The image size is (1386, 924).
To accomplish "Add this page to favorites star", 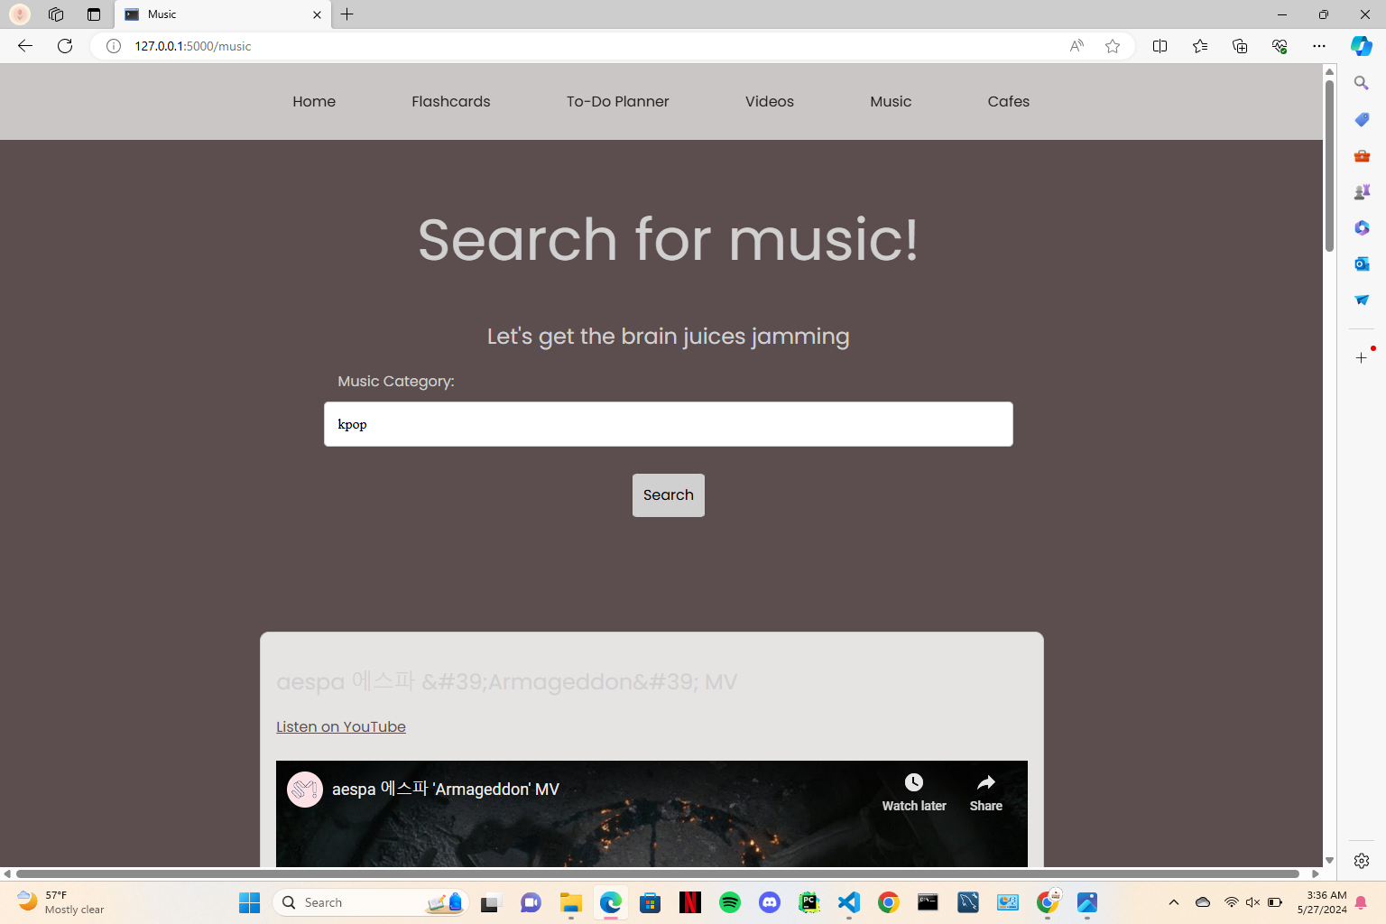I will point(1113,46).
